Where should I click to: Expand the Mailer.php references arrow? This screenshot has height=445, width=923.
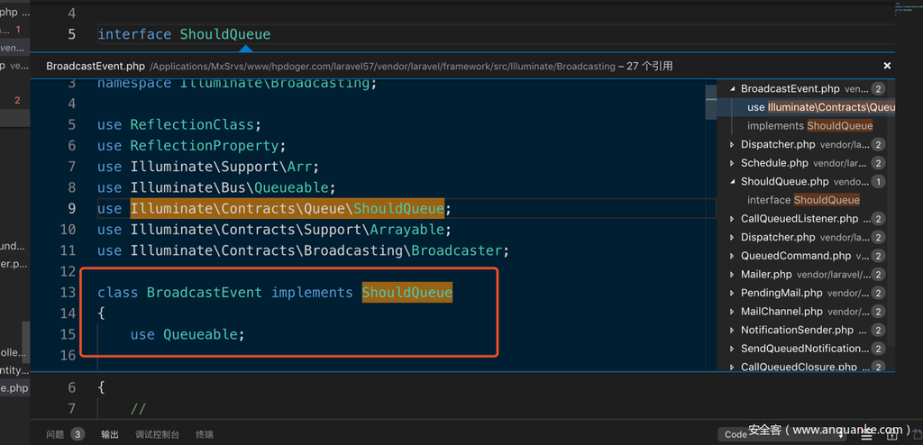pos(732,275)
